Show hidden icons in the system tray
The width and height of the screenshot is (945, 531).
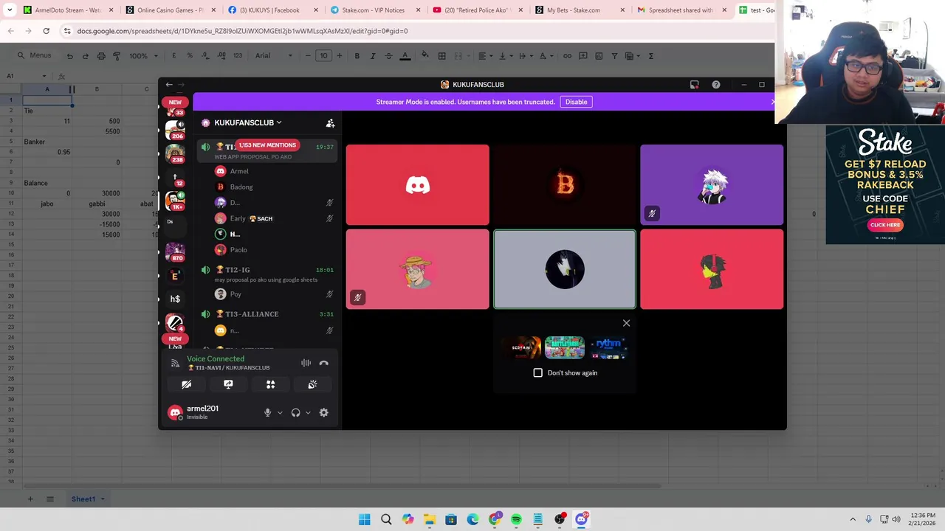pos(853,519)
